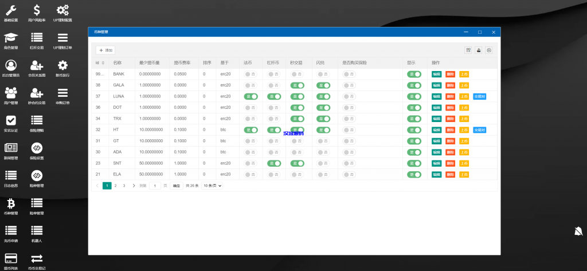Screen dimensions: 587x271
Task: Open the UP理财配置 gears icon
Action: click(62, 10)
